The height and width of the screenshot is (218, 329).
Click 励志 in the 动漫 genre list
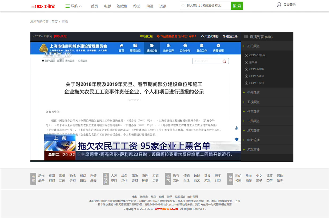280,180
